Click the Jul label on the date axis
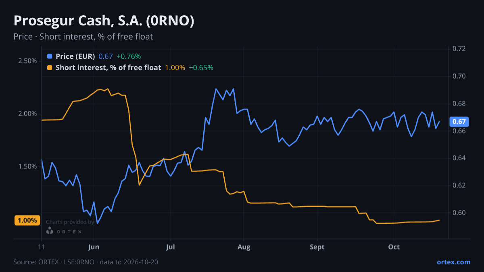The height and width of the screenshot is (272, 484). (171, 247)
